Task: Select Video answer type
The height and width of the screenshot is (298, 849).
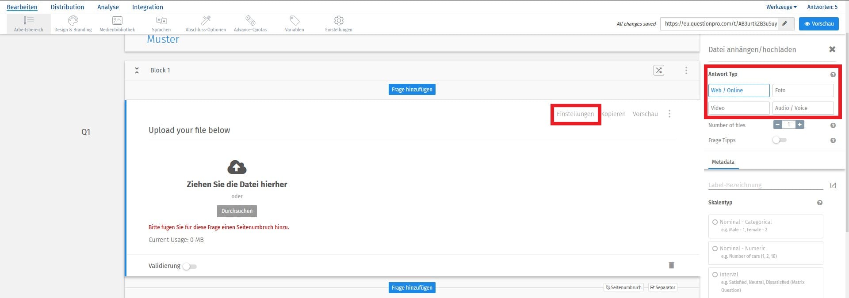Action: click(x=739, y=108)
